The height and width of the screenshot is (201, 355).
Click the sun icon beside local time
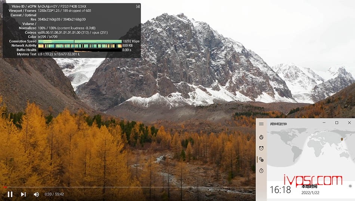[350, 186]
